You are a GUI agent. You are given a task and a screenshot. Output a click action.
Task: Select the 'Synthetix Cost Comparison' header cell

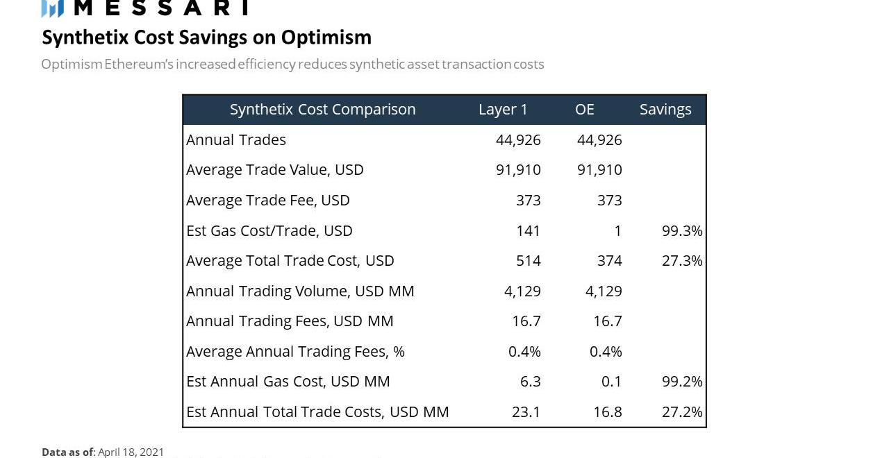coord(322,110)
